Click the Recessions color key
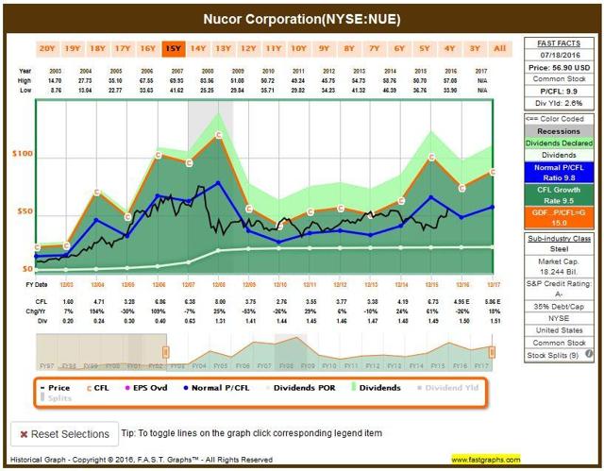604x471 pixels. click(559, 131)
